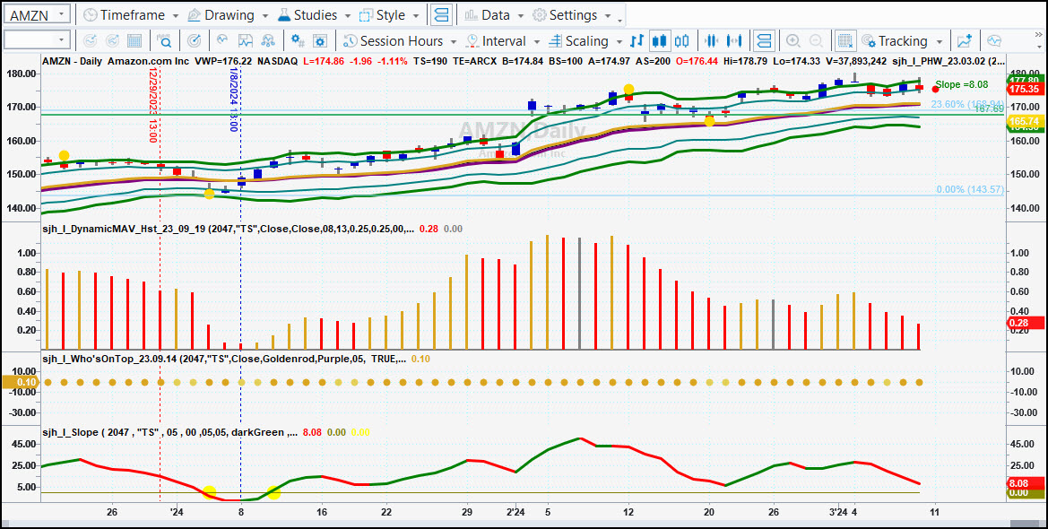Open the Studies menu
The width and height of the screenshot is (1048, 529).
tap(315, 14)
